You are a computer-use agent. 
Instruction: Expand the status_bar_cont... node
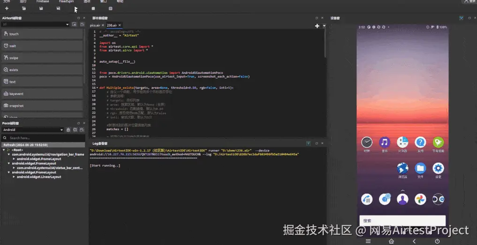coord(14,168)
